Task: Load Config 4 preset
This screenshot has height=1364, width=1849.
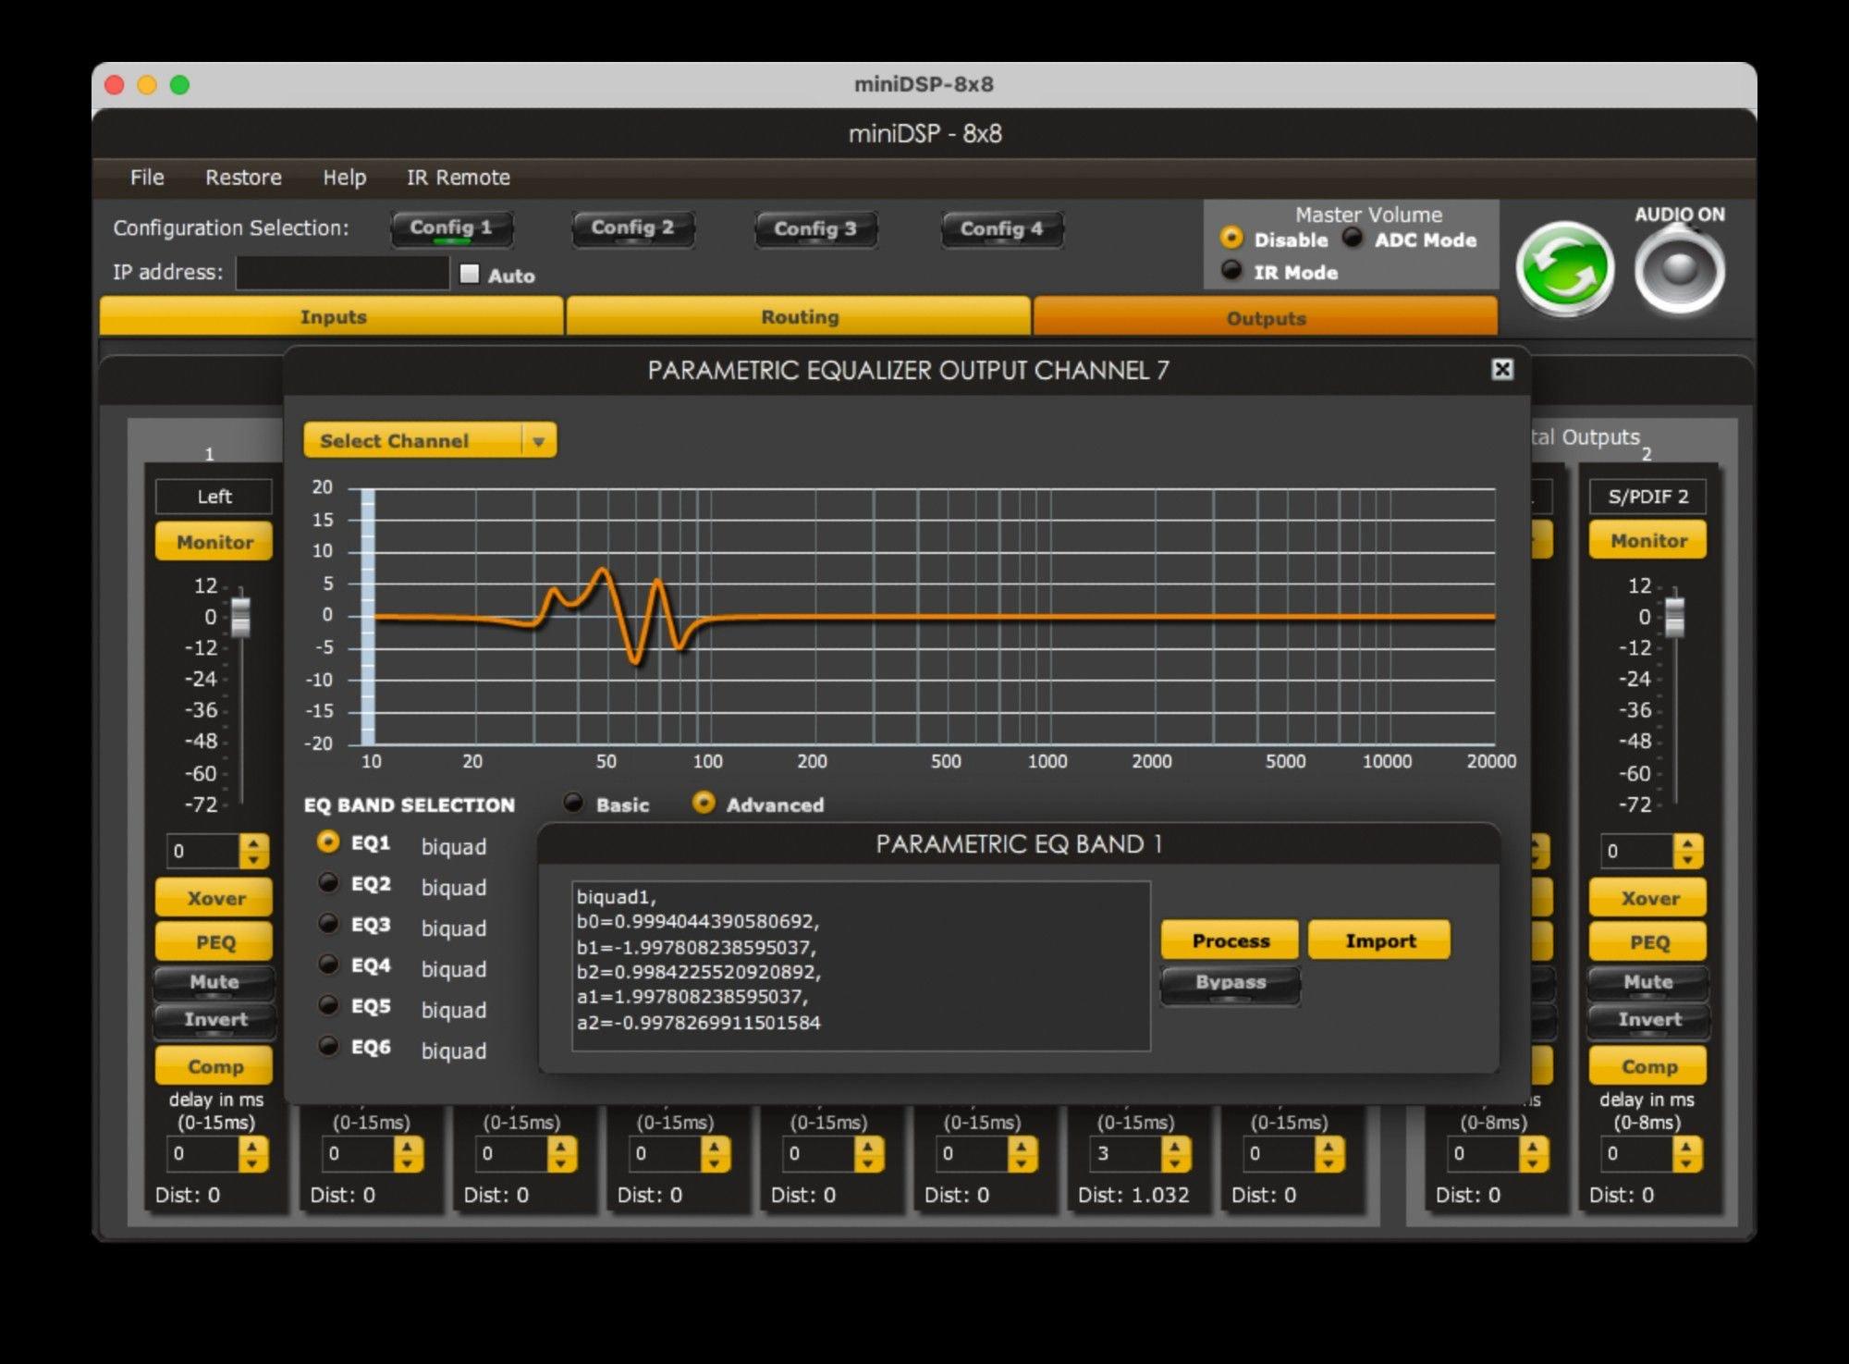Action: pos(1001,229)
